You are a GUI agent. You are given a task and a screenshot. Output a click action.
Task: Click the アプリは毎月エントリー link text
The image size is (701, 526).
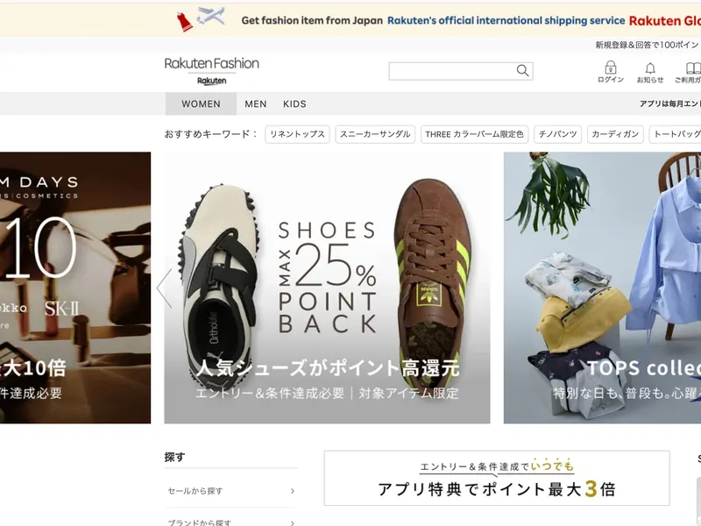coord(670,103)
